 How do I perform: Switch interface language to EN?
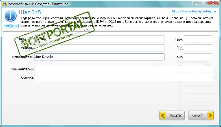click(x=15, y=26)
